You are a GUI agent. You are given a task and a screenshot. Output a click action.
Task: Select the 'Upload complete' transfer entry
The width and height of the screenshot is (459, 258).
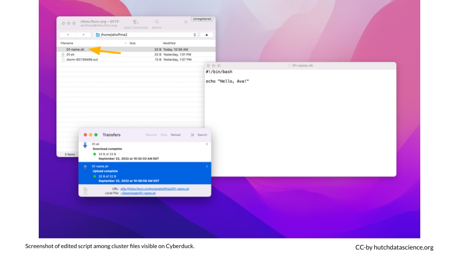(145, 173)
